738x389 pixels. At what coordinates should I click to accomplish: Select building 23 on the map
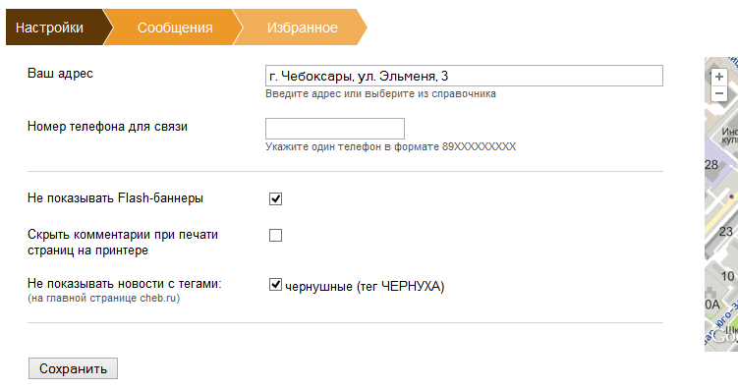(726, 232)
